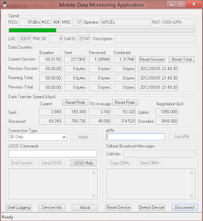Open Device Info
The image size is (203, 221).
[x=52, y=207]
